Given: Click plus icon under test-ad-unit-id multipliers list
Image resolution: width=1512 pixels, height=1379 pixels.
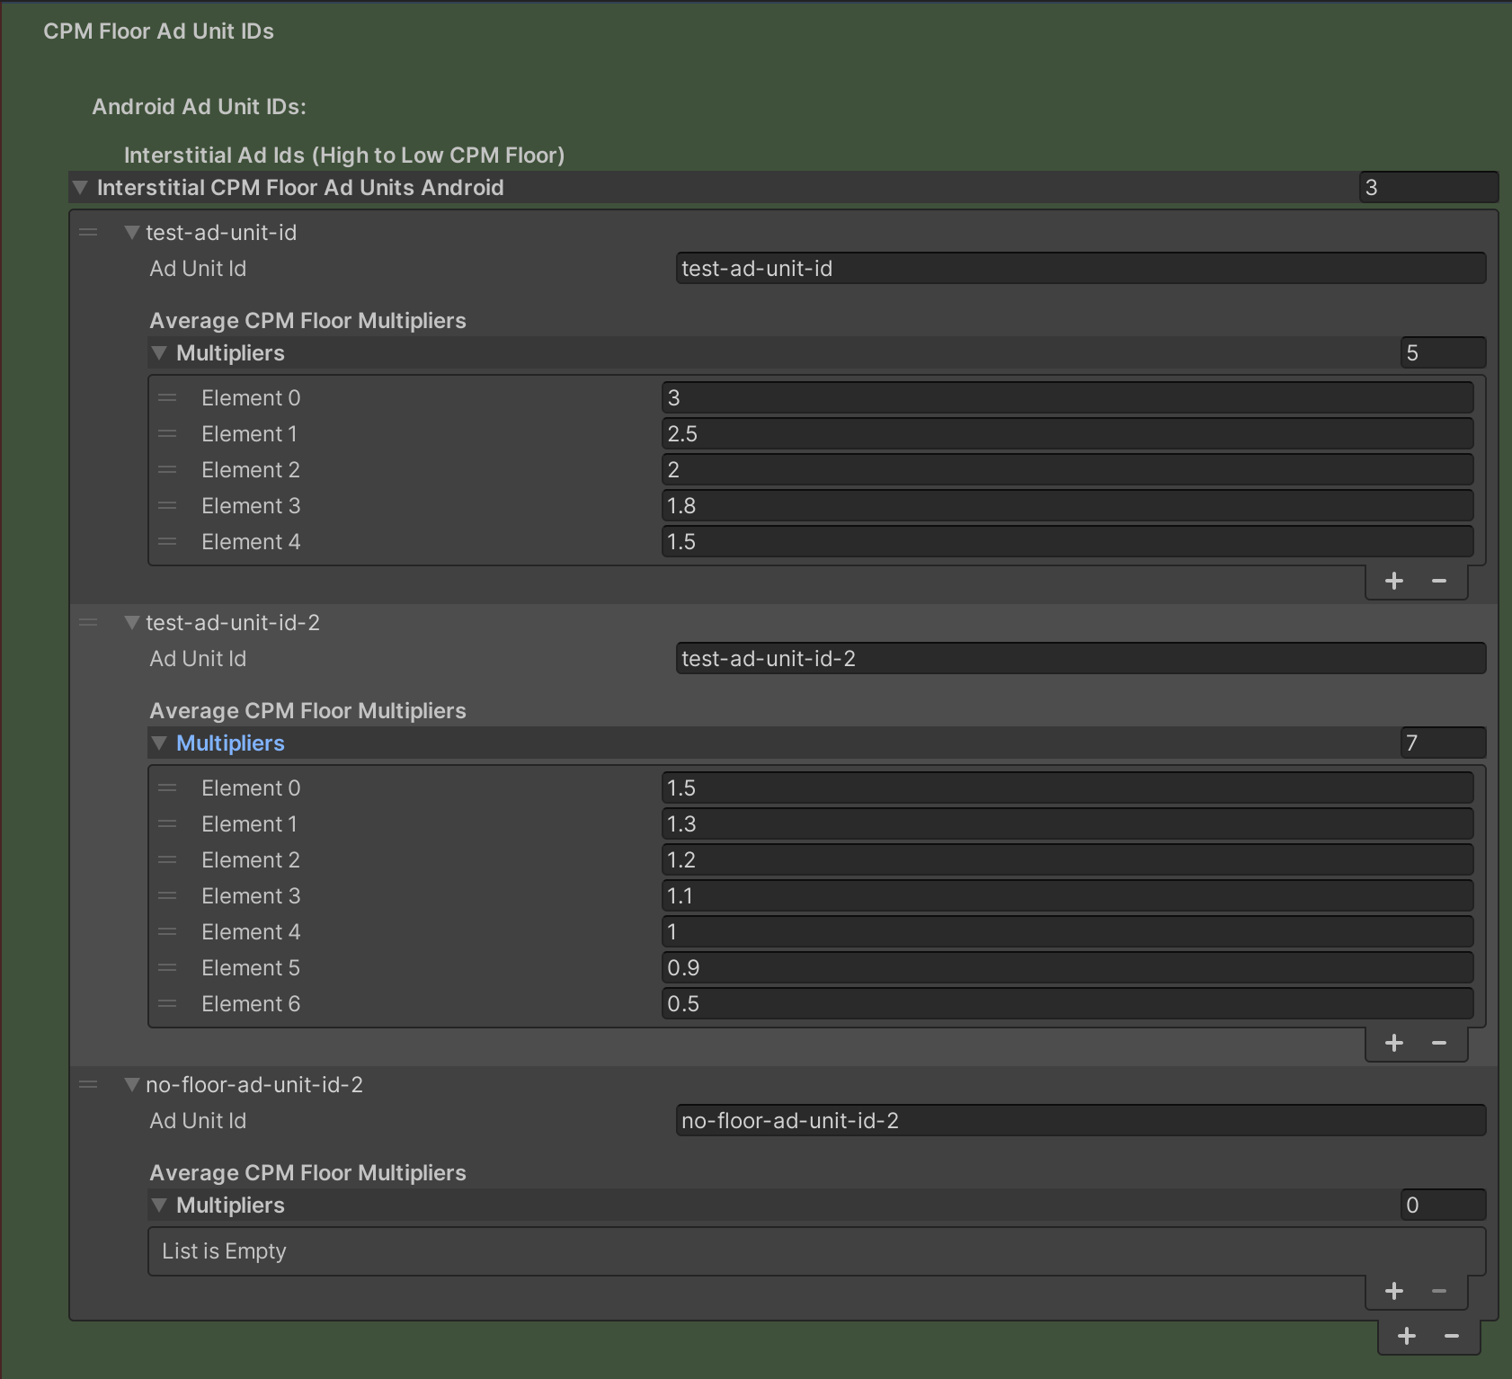Looking at the screenshot, I should coord(1393,581).
